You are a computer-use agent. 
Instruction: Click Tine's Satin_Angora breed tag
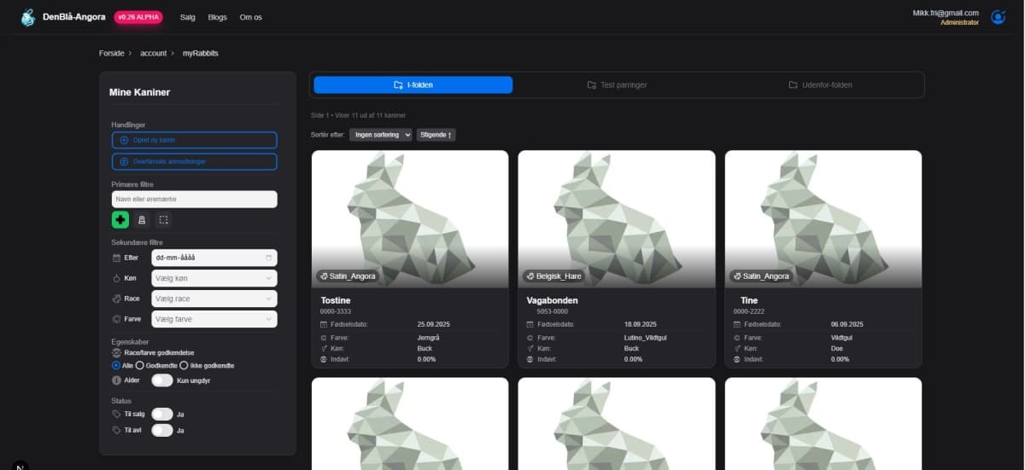[760, 276]
